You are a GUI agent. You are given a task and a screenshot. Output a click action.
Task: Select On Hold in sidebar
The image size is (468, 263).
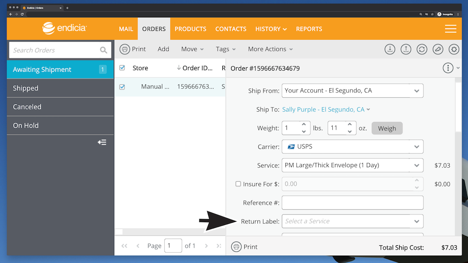click(x=60, y=125)
